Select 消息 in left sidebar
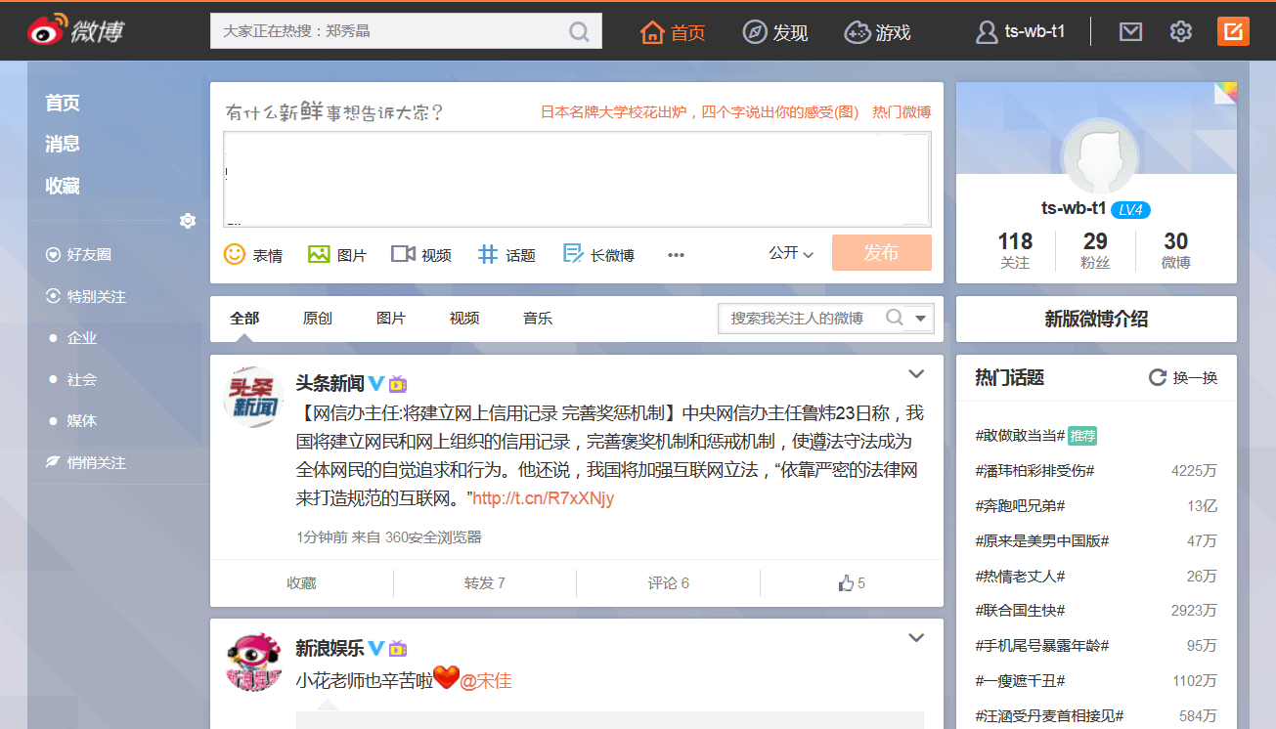Viewport: 1276px width, 729px height. coord(63,144)
